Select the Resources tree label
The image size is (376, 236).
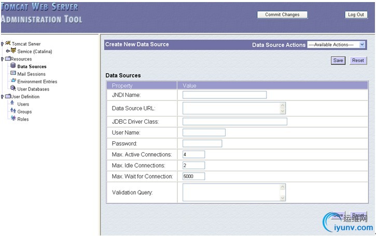point(21,59)
